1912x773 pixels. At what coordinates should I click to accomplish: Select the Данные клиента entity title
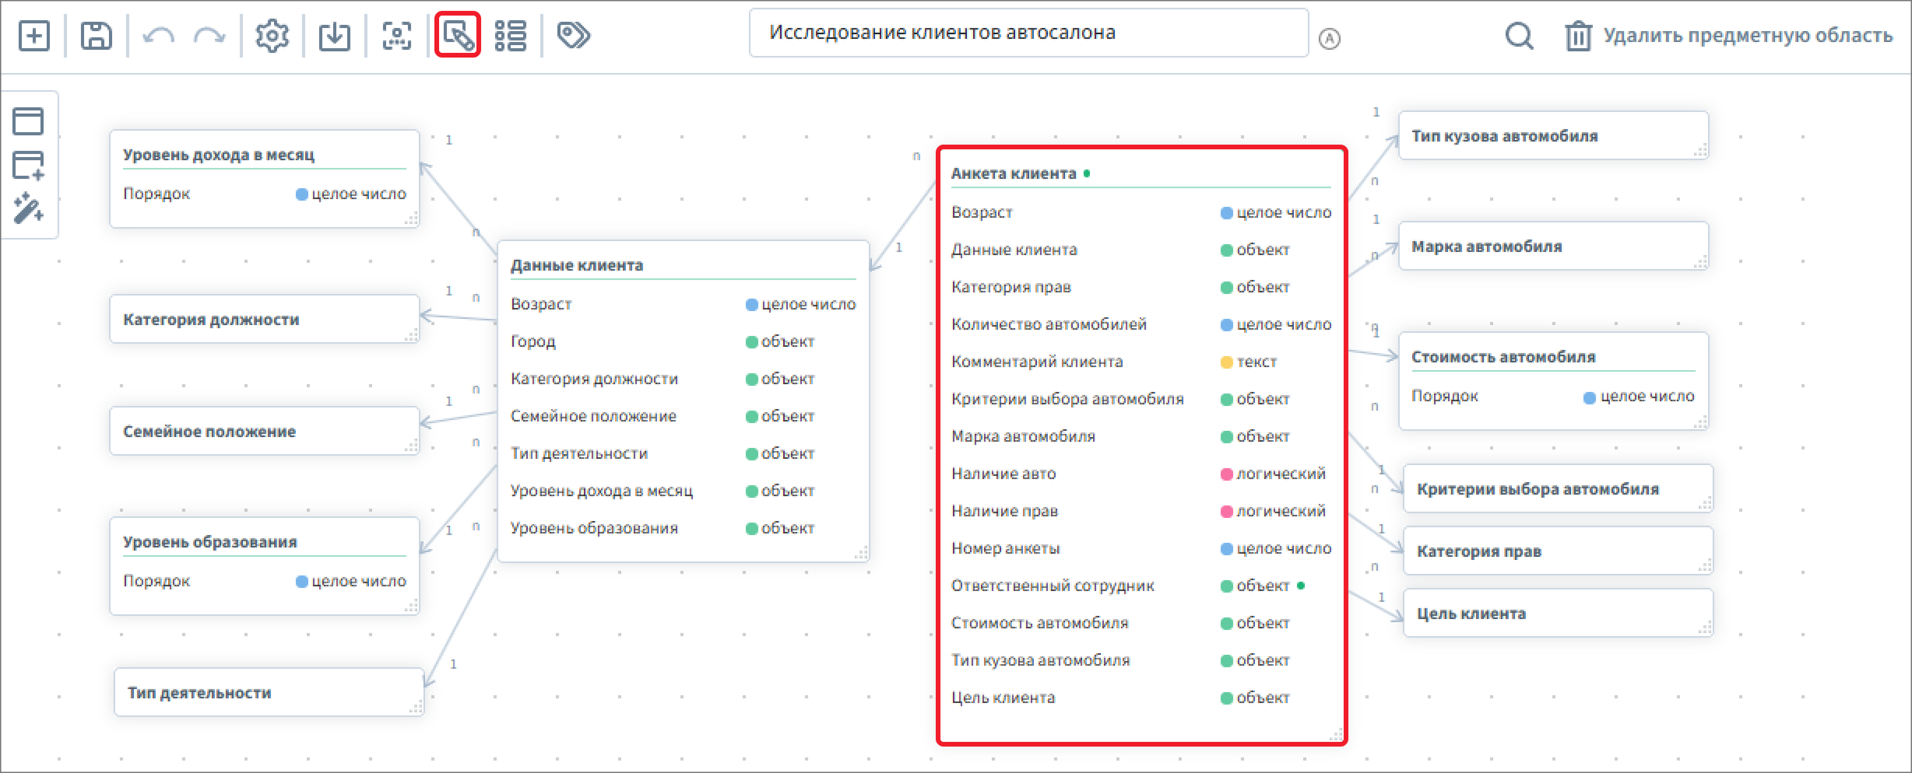click(577, 265)
